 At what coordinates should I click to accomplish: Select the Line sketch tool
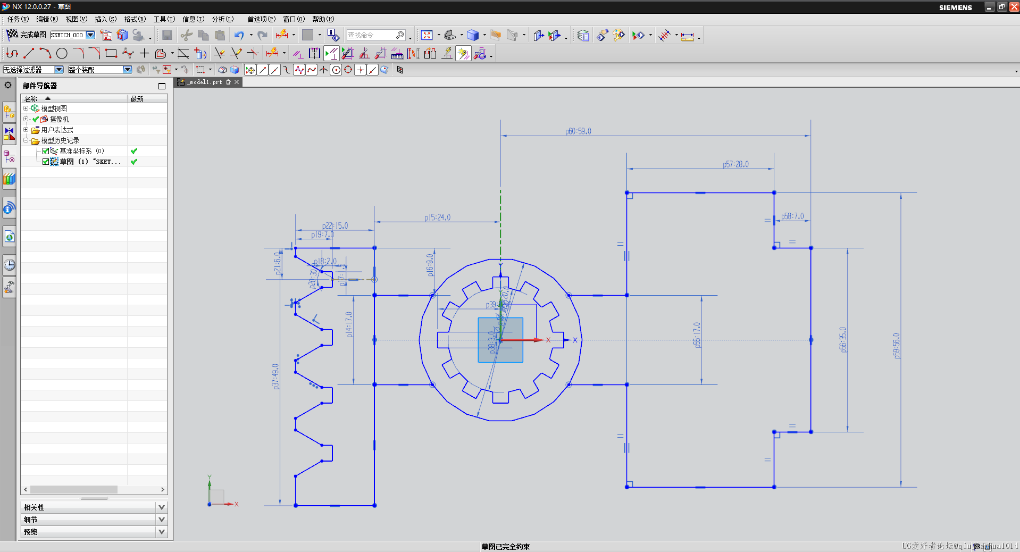click(29, 53)
